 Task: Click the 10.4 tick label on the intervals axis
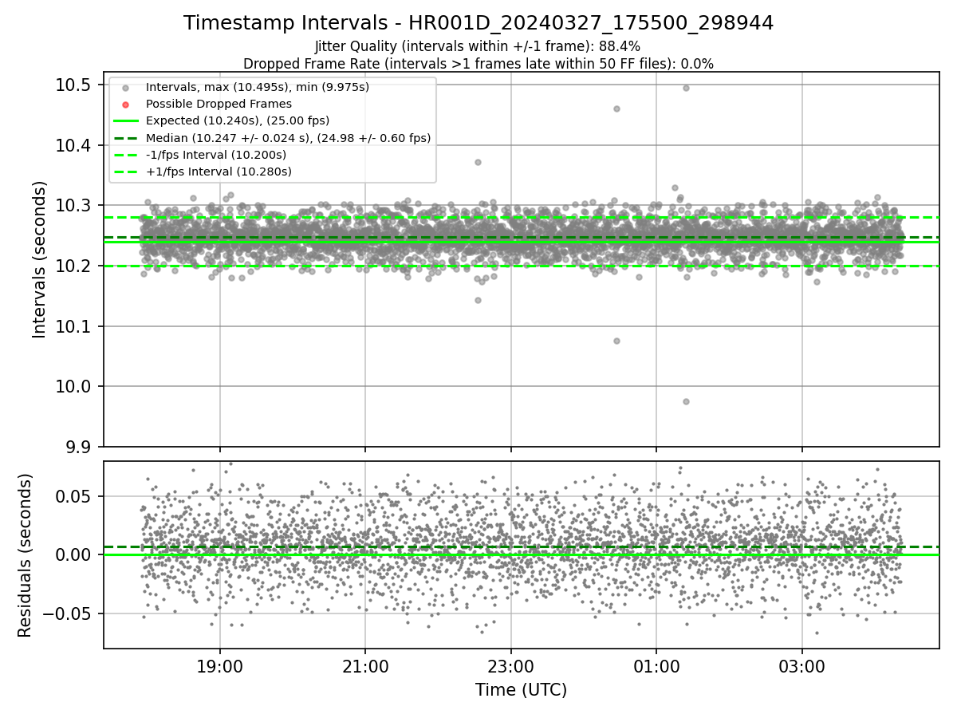click(73, 145)
